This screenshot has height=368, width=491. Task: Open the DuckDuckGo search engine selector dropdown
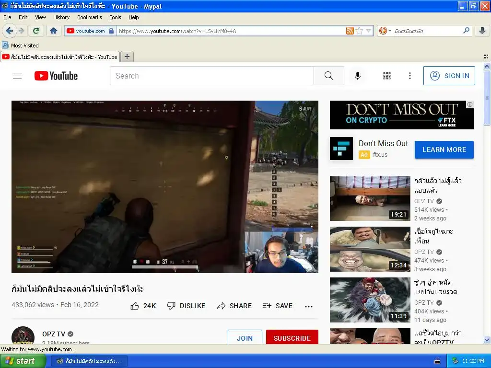(x=385, y=31)
